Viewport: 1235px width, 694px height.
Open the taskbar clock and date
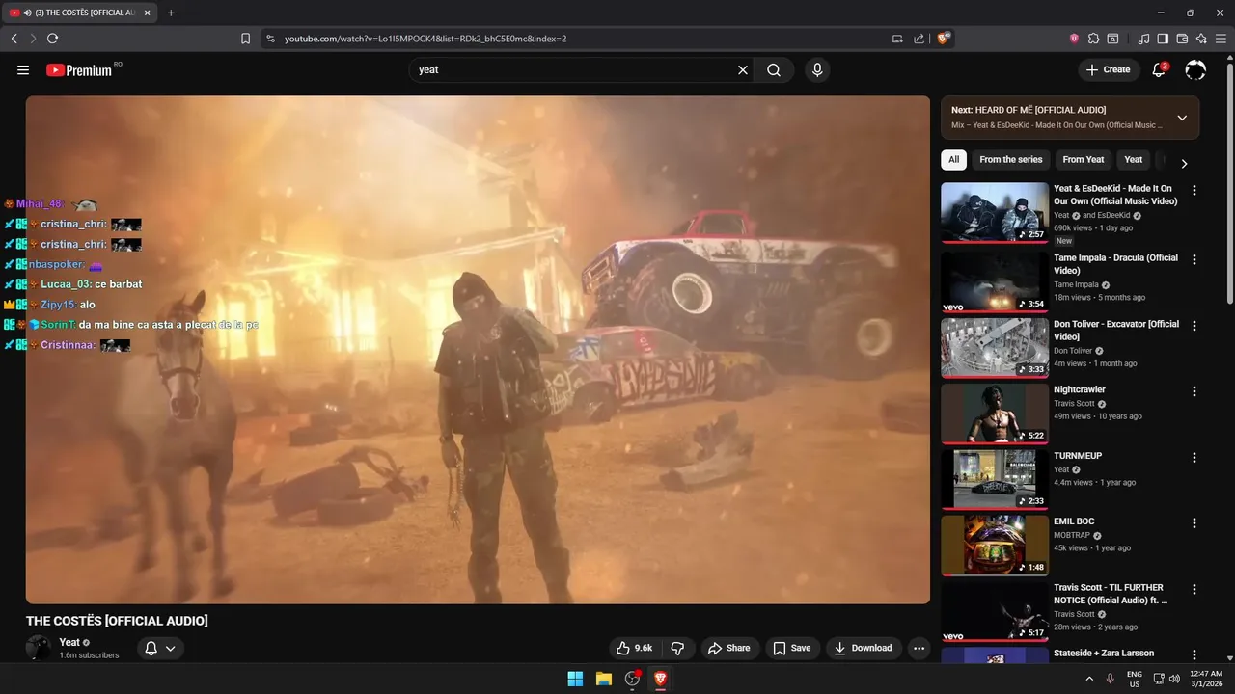[x=1206, y=679]
